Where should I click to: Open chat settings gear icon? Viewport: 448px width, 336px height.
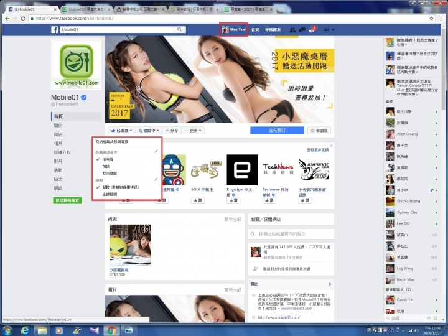pos(429,318)
